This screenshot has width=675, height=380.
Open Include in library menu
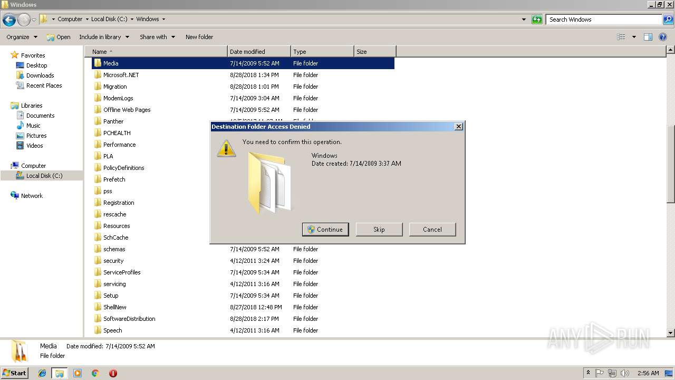tap(104, 37)
